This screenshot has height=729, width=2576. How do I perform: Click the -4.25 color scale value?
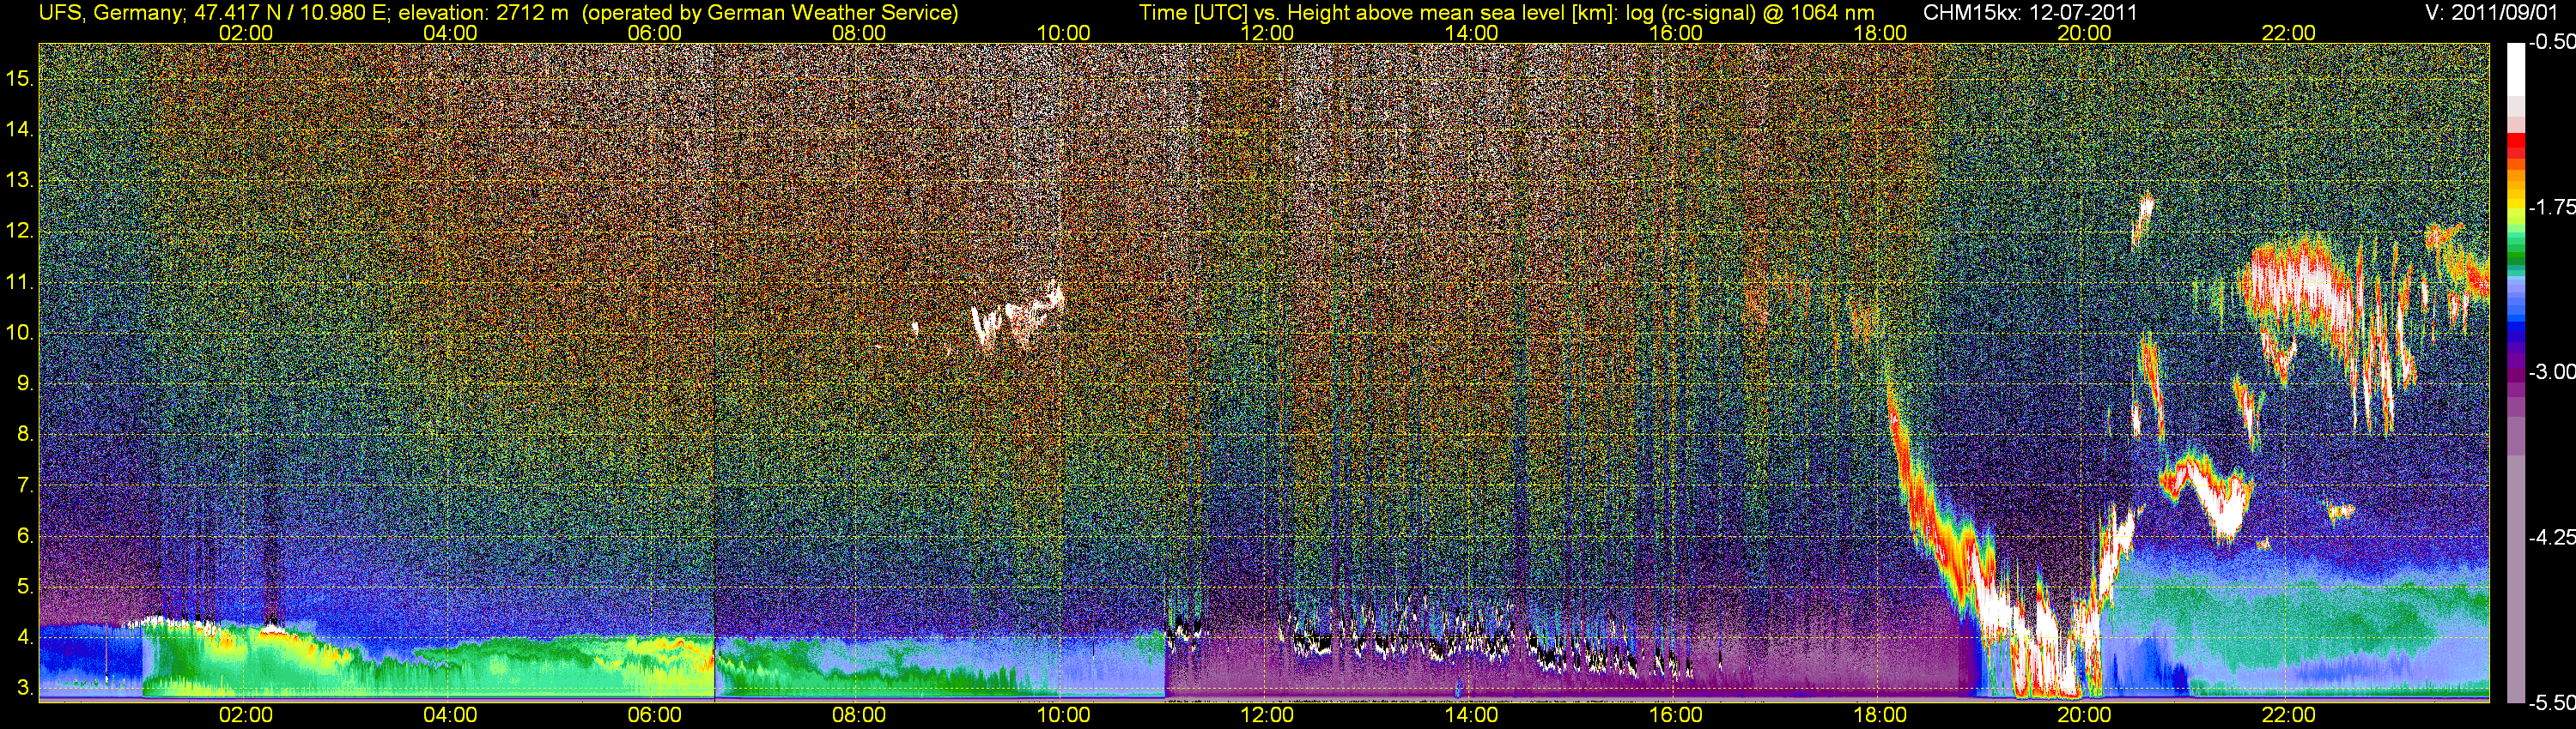point(2551,537)
